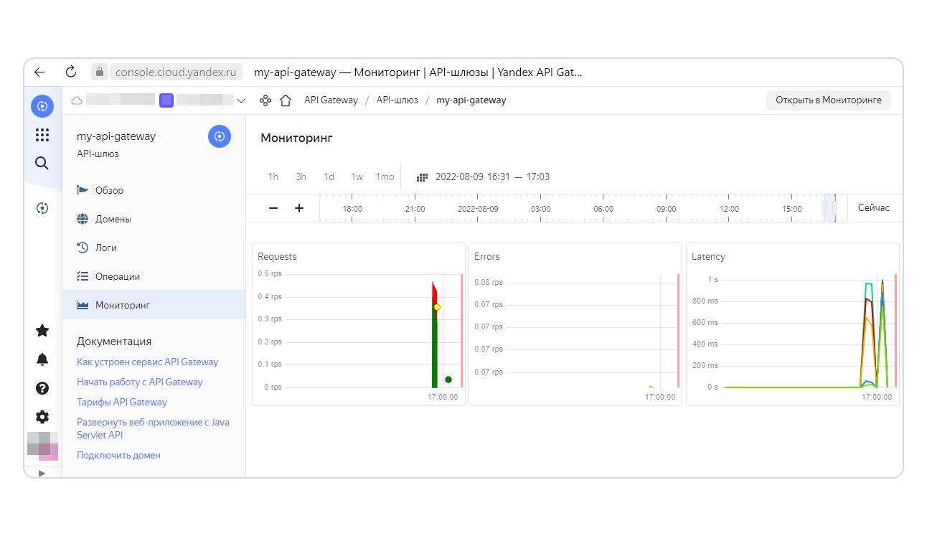Expand the folder selector chevron

241,100
